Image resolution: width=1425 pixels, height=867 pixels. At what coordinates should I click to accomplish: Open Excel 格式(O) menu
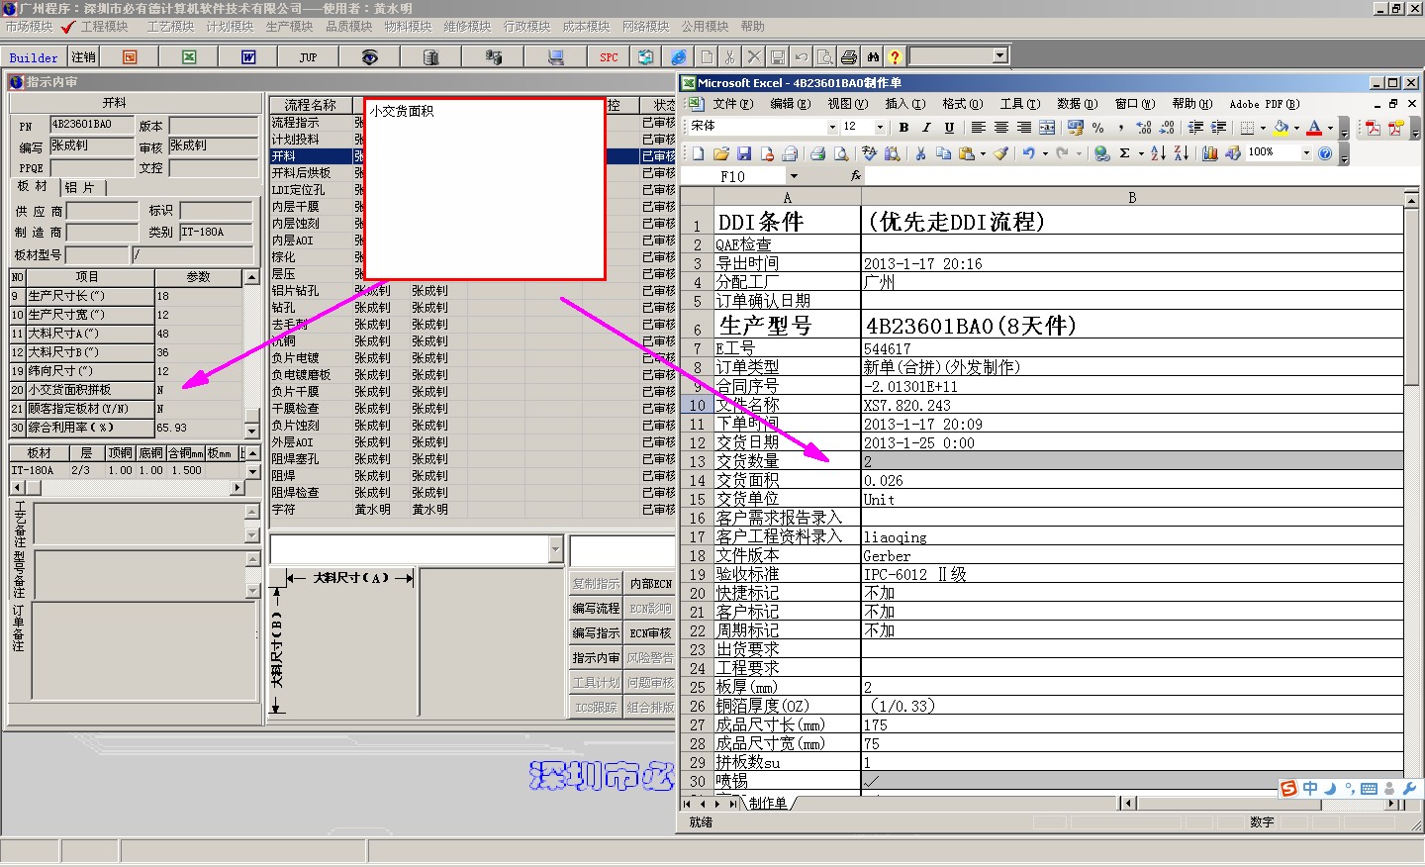(962, 104)
